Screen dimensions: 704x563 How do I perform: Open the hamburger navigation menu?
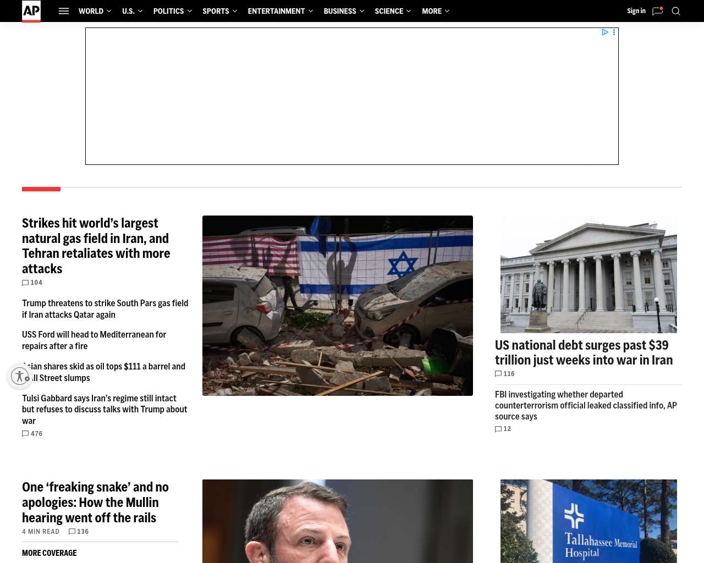[64, 11]
